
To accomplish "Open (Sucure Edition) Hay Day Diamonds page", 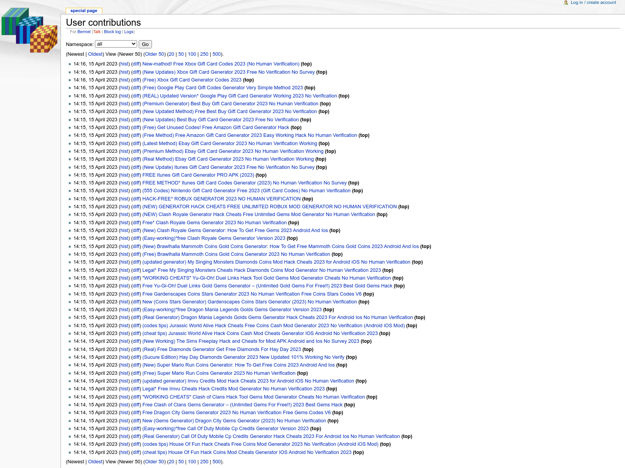I will [x=243, y=357].
